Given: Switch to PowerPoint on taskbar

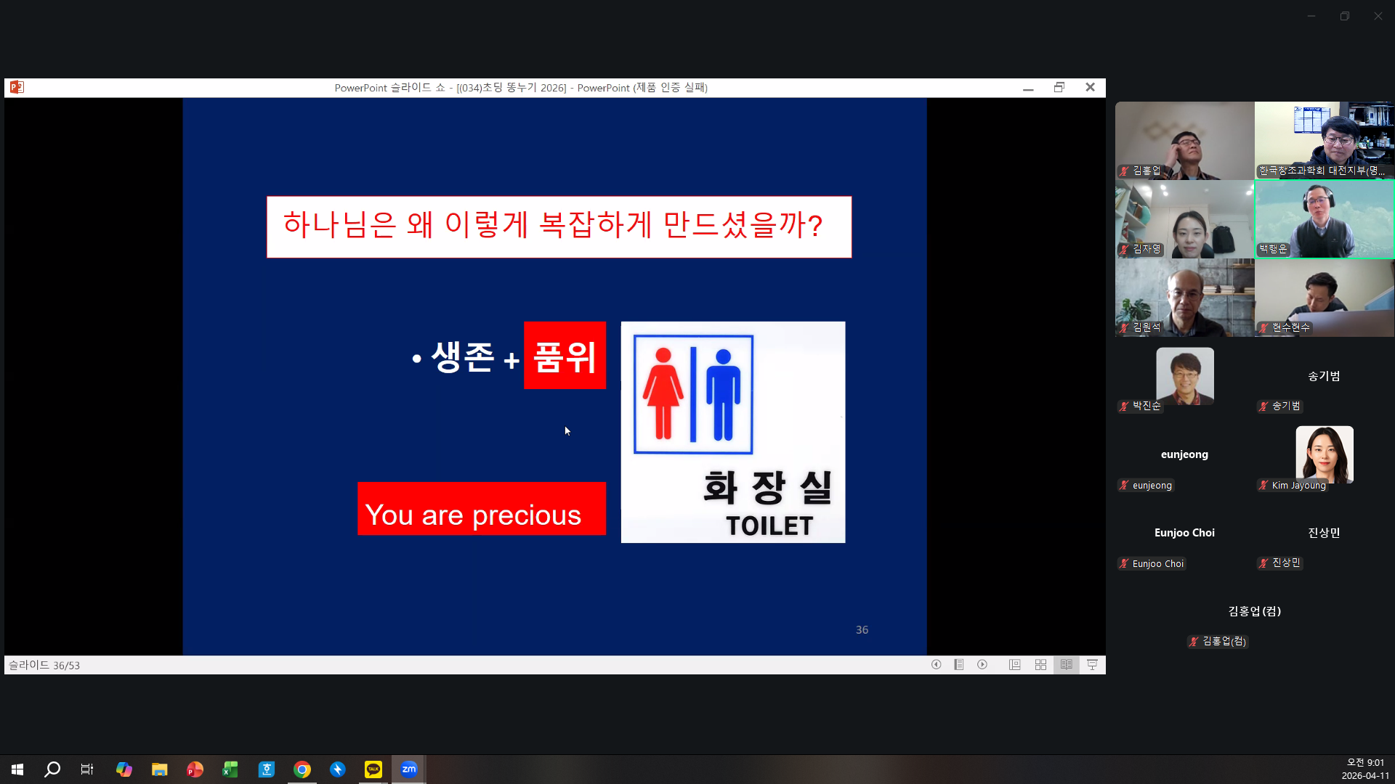Looking at the screenshot, I should pos(195,769).
